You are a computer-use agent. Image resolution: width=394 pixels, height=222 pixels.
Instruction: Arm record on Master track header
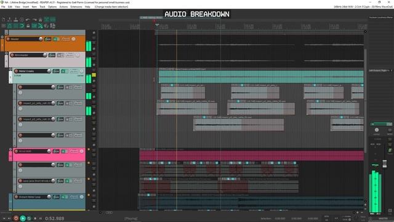8,39
